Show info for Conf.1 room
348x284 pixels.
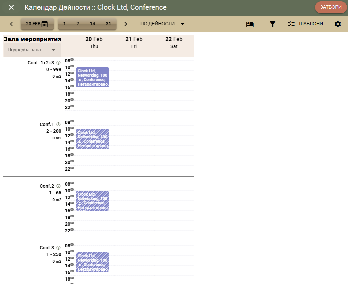58,124
